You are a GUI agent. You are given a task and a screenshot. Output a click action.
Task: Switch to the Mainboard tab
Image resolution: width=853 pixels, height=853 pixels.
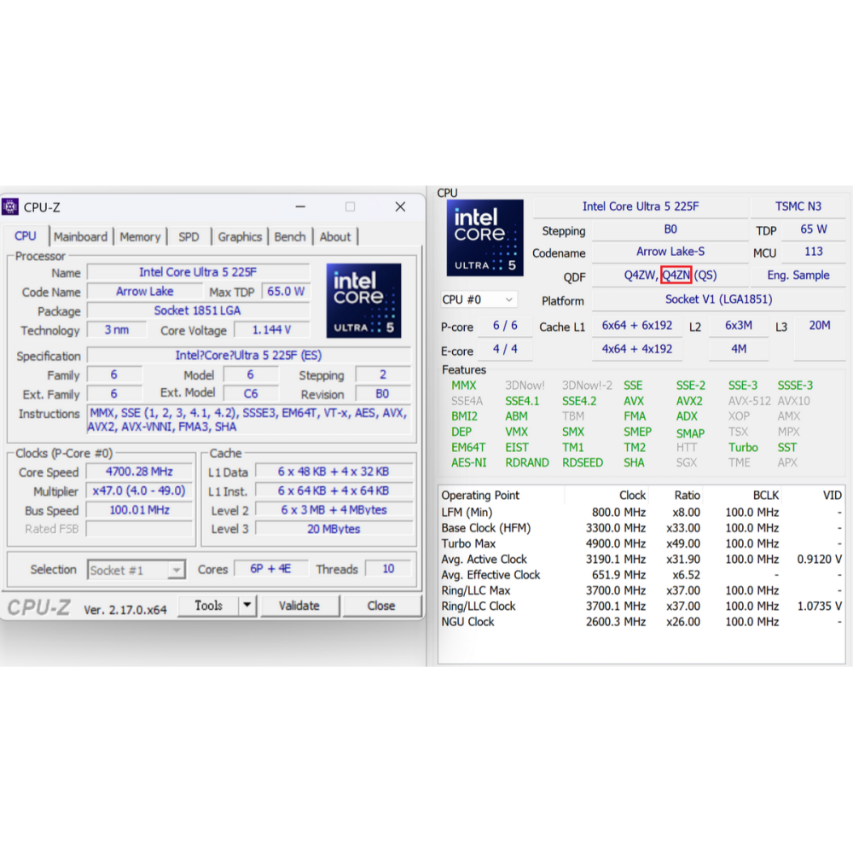pos(80,237)
